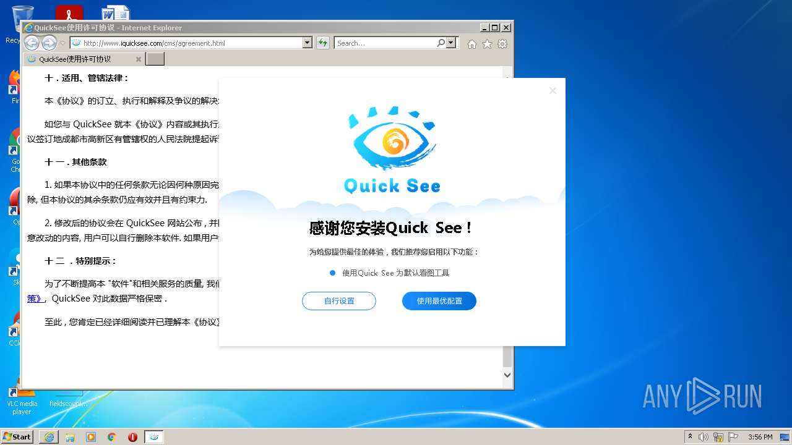Open the IE Tools gear icon
Screen dimensions: 792x445
click(x=502, y=44)
